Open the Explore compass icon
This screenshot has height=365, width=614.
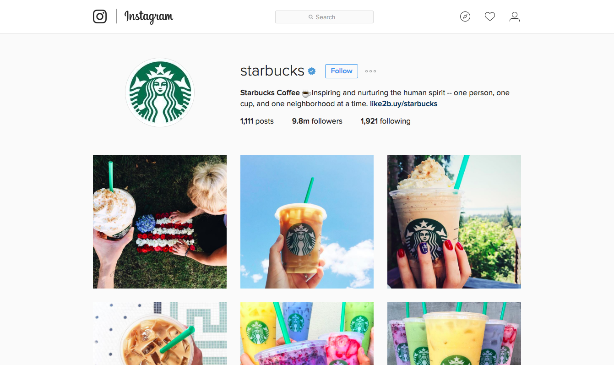(465, 17)
